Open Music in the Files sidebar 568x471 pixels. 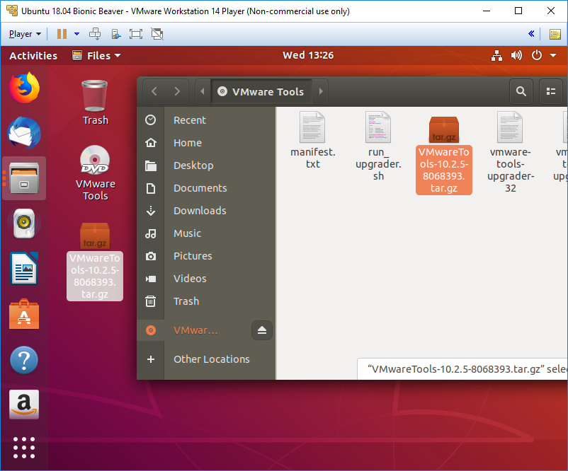[206, 233]
